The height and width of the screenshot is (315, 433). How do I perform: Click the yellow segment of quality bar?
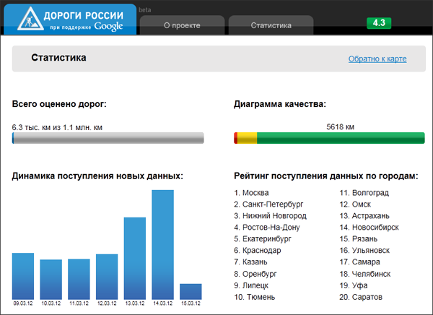click(x=247, y=138)
